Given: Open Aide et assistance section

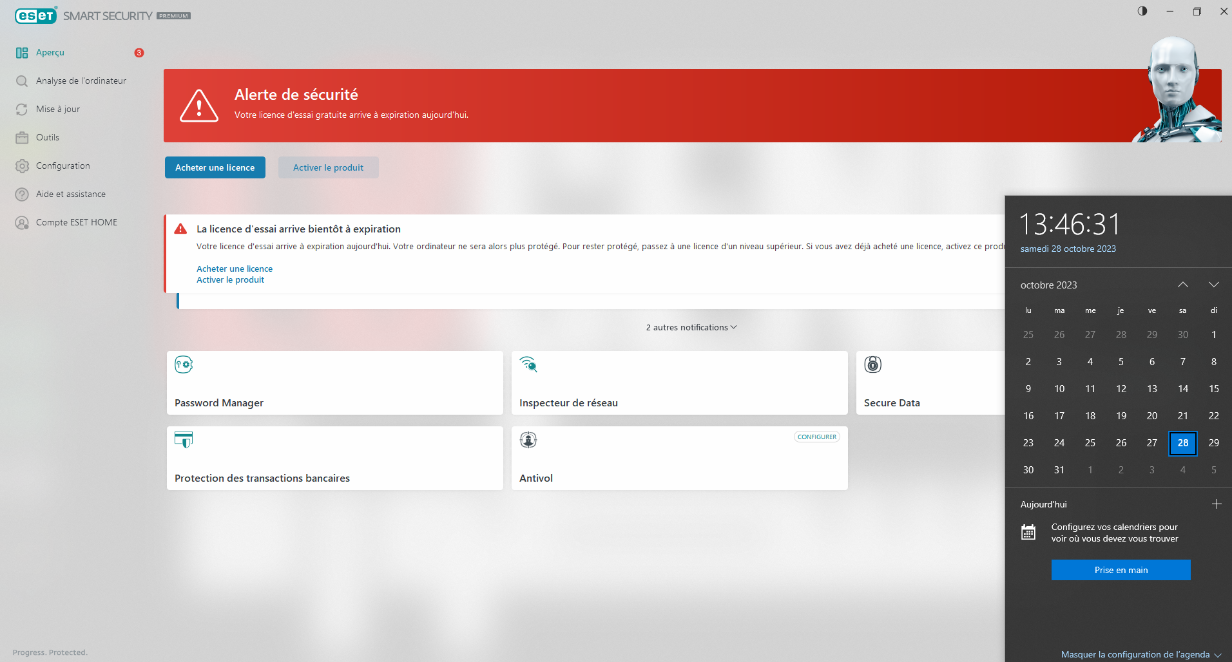Looking at the screenshot, I should [71, 194].
